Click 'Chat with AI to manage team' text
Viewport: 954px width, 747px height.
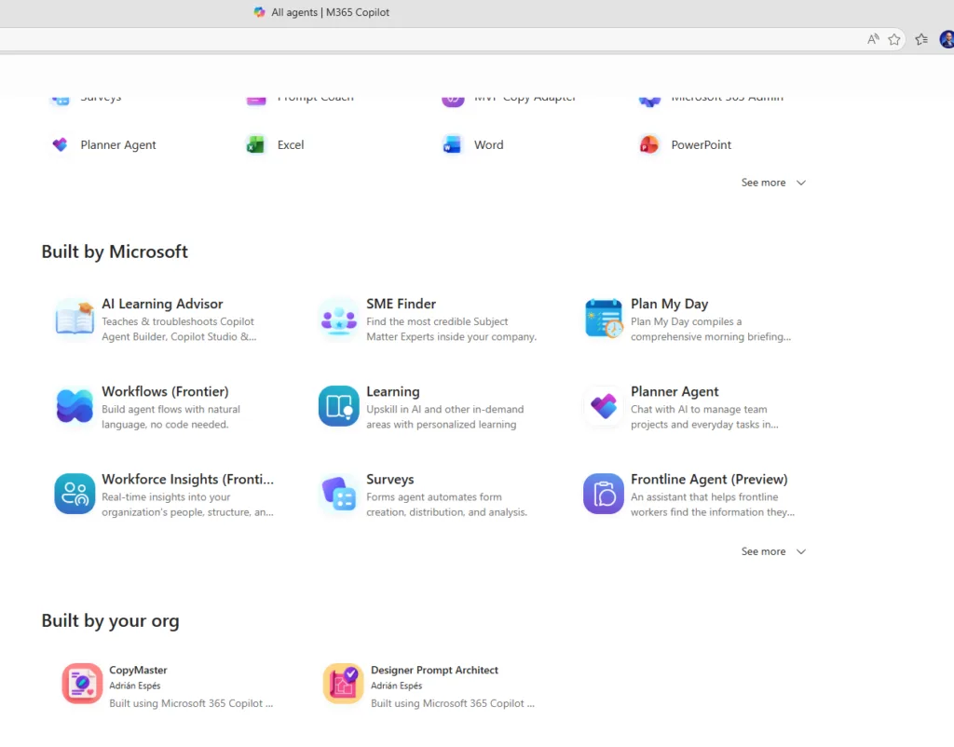(699, 410)
